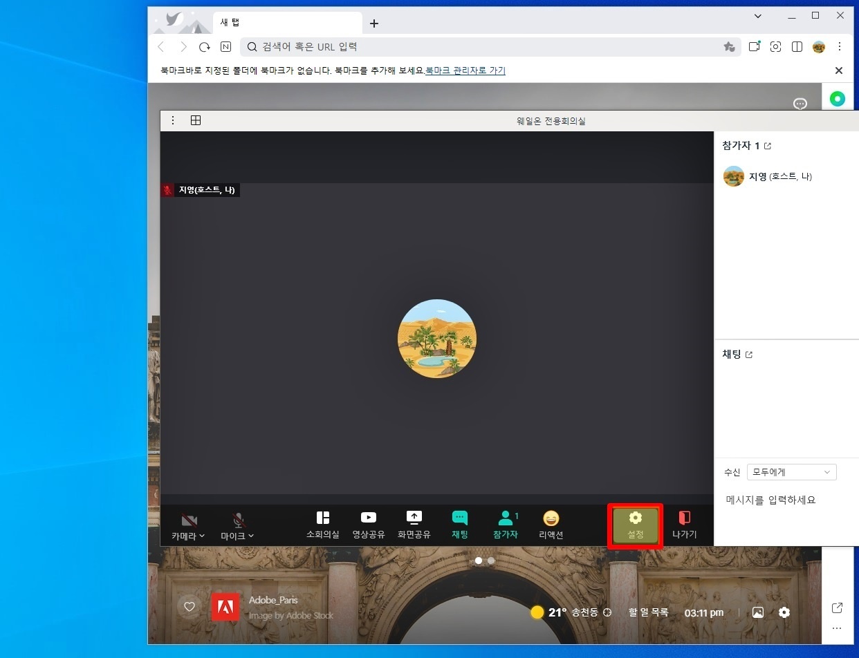
Task: Open the sidebar more options ellipsis
Action: point(837,629)
